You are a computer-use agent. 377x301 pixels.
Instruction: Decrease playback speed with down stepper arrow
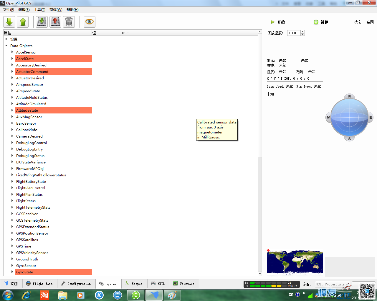click(302, 34)
